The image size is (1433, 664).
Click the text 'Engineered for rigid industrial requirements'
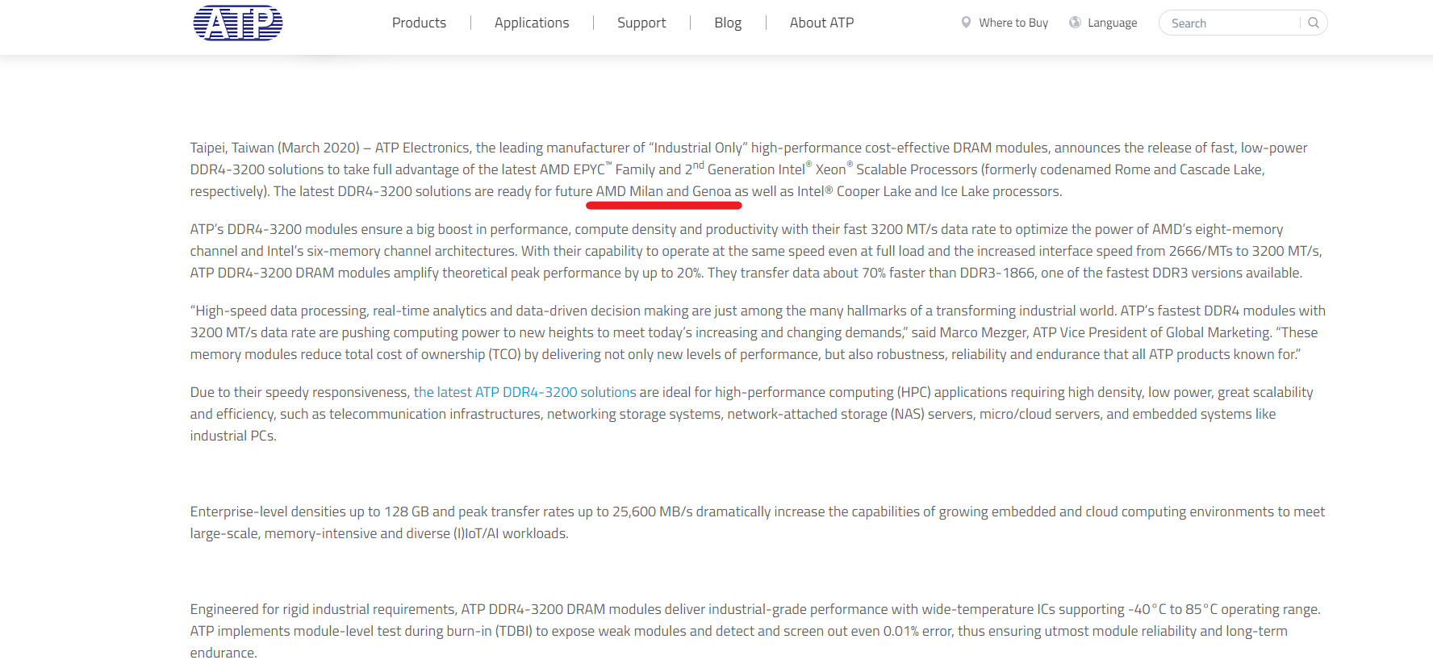pyautogui.click(x=324, y=609)
